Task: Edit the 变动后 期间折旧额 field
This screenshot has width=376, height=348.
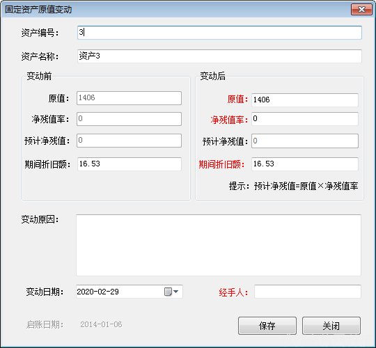Action: [305, 164]
